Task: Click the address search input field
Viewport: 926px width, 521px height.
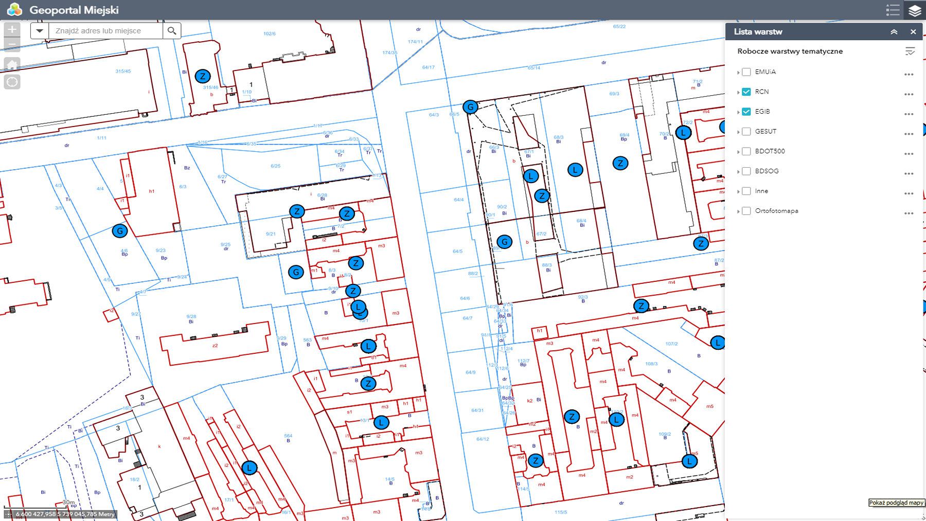Action: (x=106, y=31)
